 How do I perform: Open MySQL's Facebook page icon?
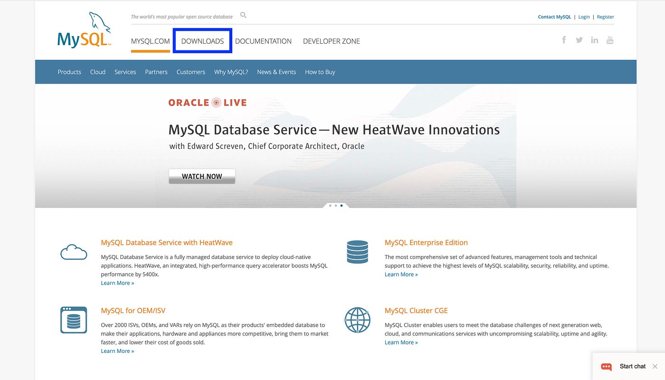pos(564,40)
